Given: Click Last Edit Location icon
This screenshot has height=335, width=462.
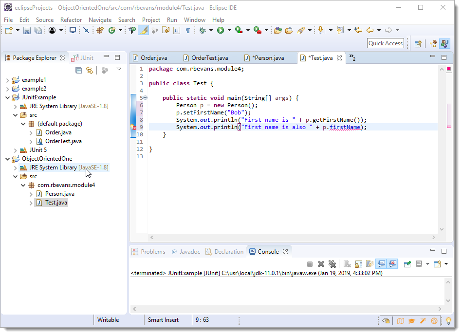Looking at the screenshot, I should [x=358, y=30].
